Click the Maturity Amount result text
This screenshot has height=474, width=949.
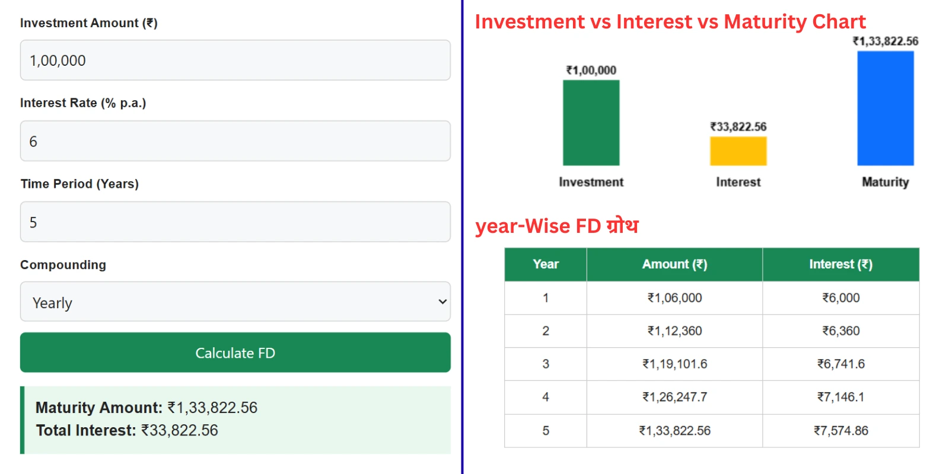[147, 408]
